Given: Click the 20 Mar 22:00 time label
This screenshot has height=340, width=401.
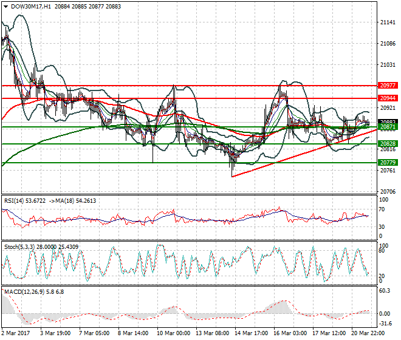Looking at the screenshot, I should click(x=366, y=333).
